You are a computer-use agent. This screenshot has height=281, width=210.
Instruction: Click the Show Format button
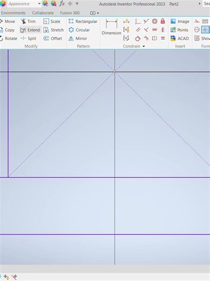point(202,38)
